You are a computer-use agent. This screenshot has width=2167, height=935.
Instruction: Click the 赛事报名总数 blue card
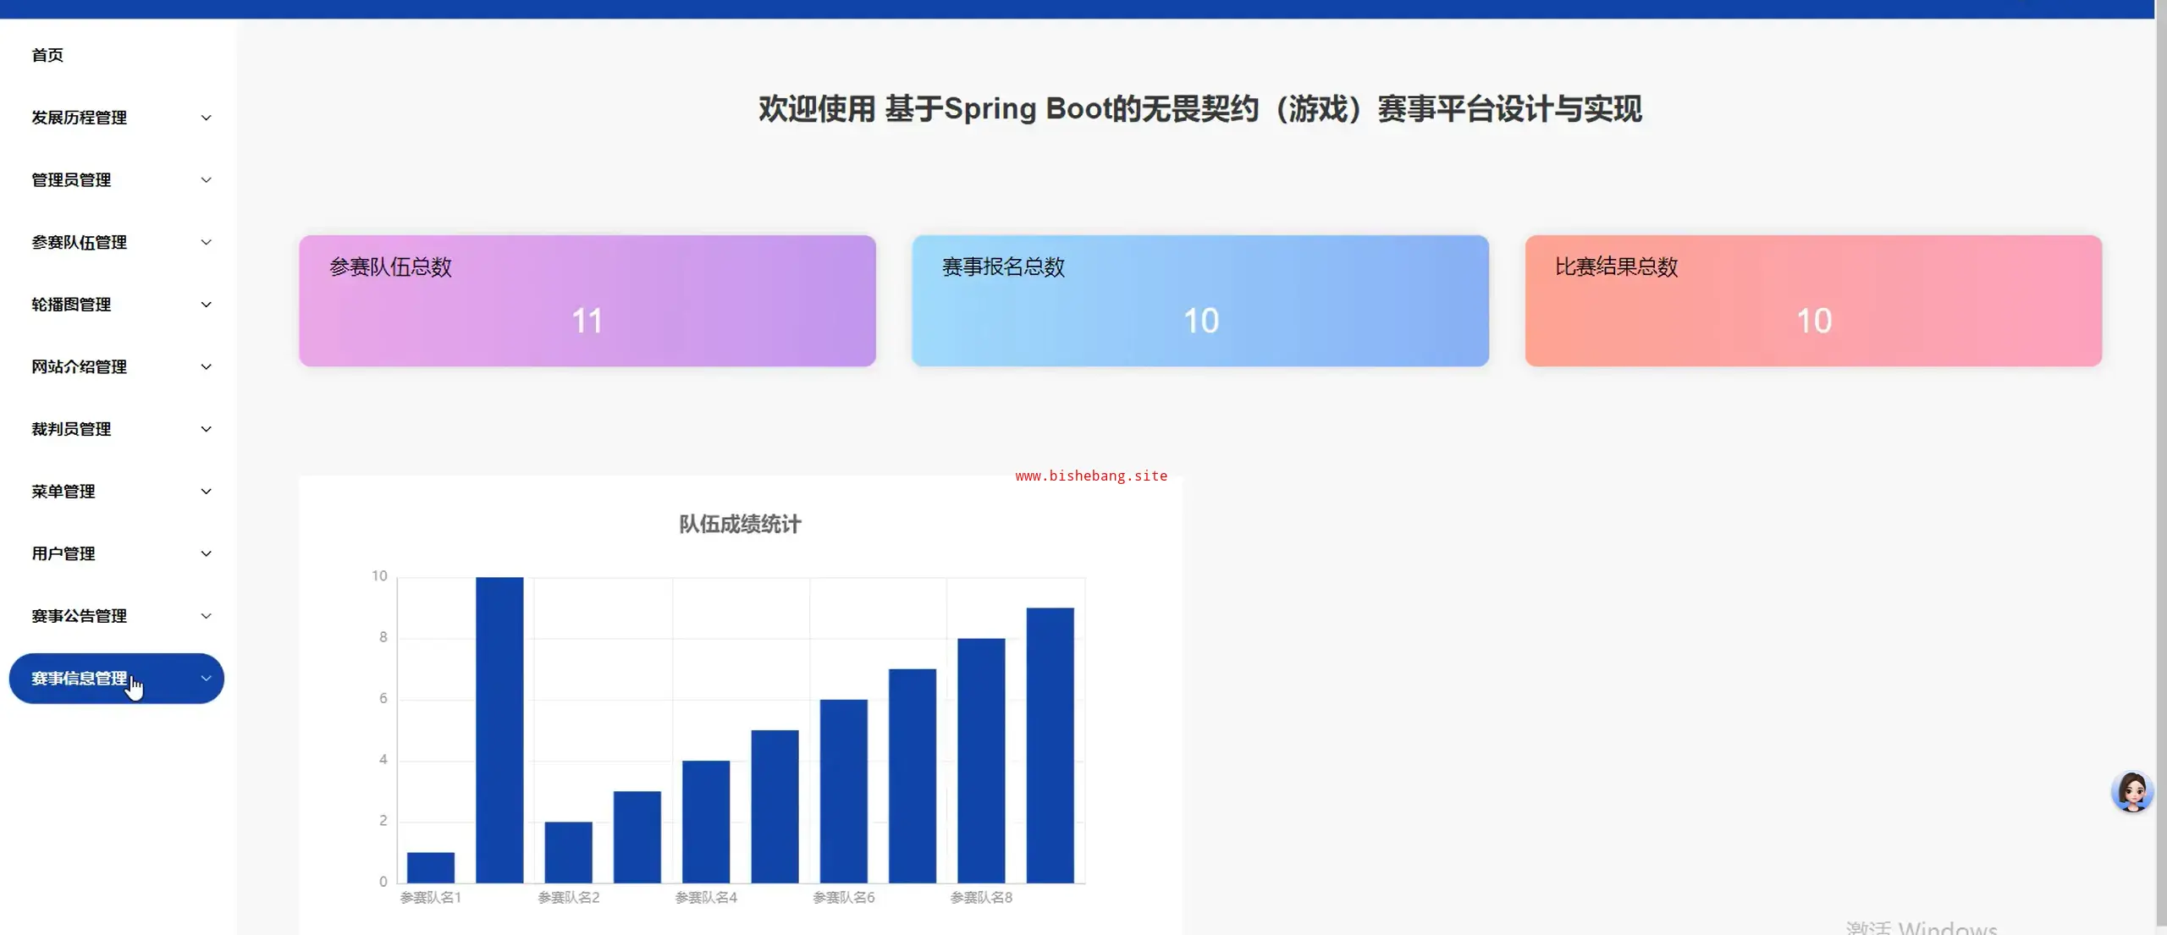1199,300
